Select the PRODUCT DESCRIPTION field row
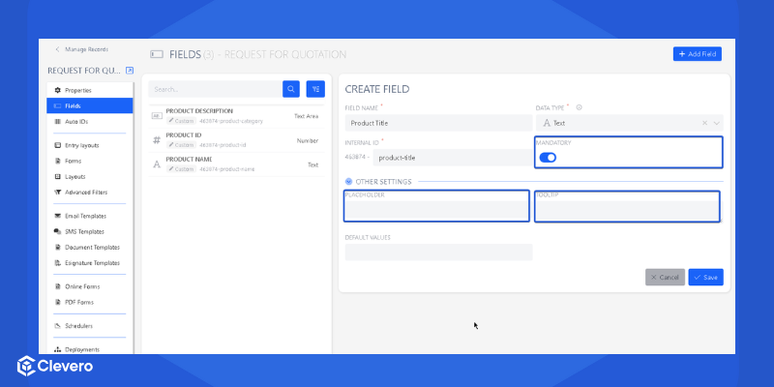Viewport: 774px width, 387px height. coord(236,116)
